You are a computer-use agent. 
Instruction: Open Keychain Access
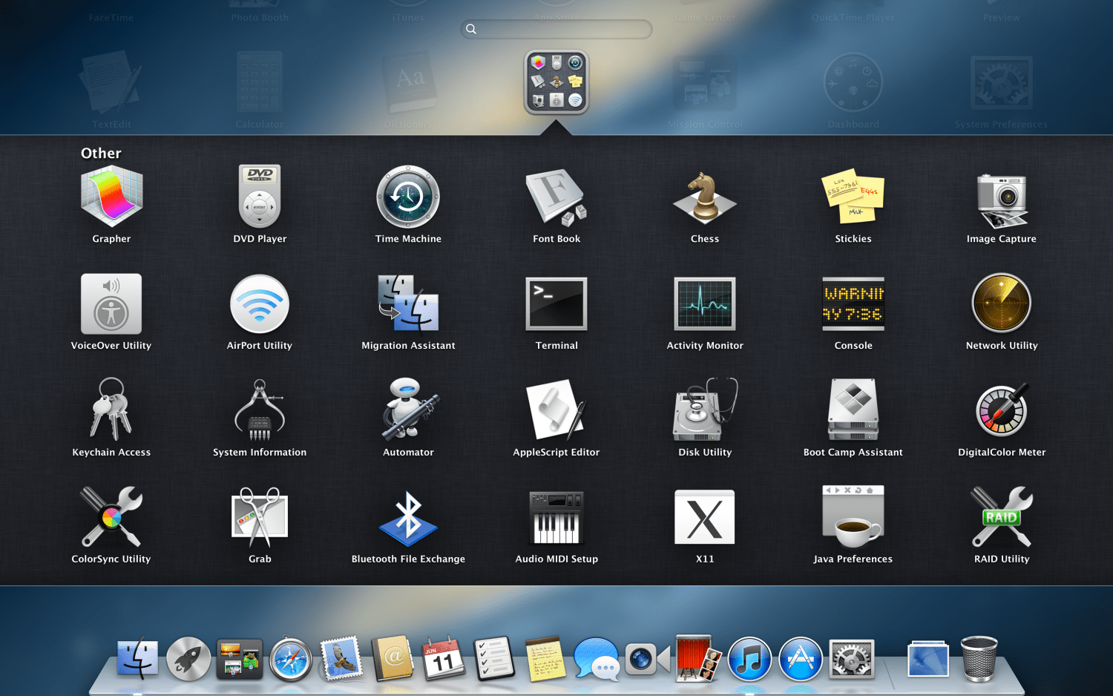pos(111,410)
